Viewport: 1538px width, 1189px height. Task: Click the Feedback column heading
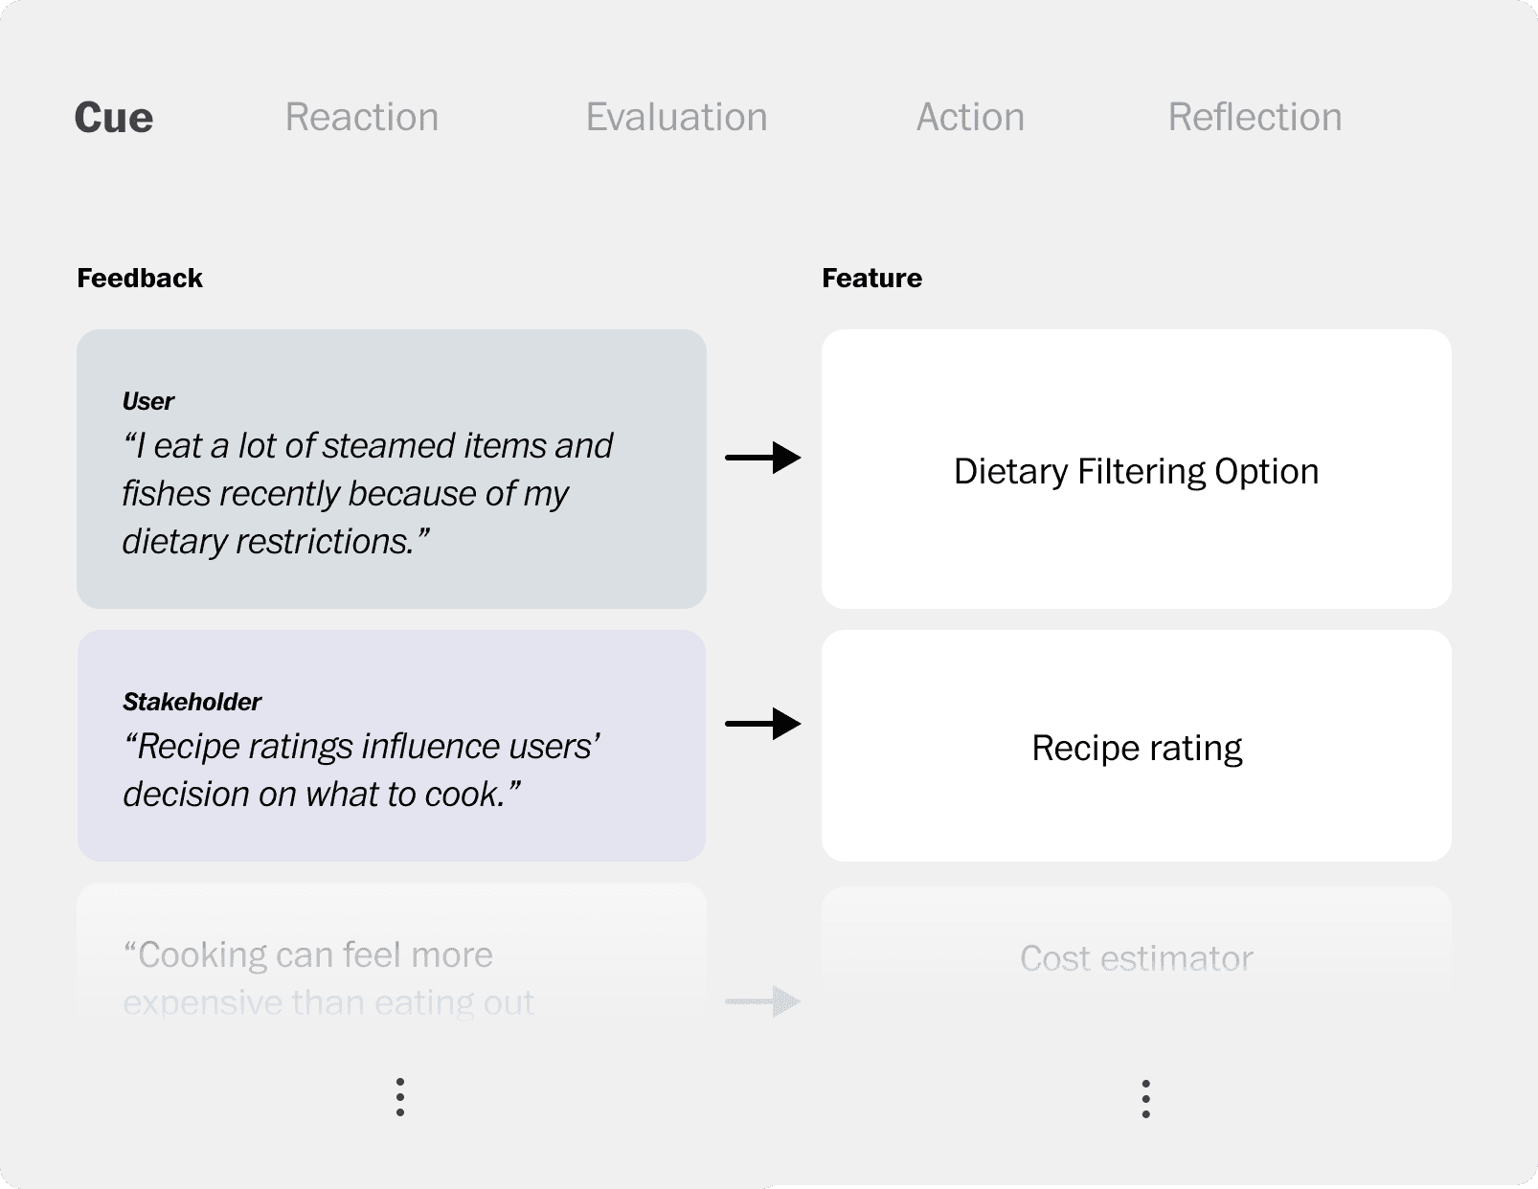140,279
